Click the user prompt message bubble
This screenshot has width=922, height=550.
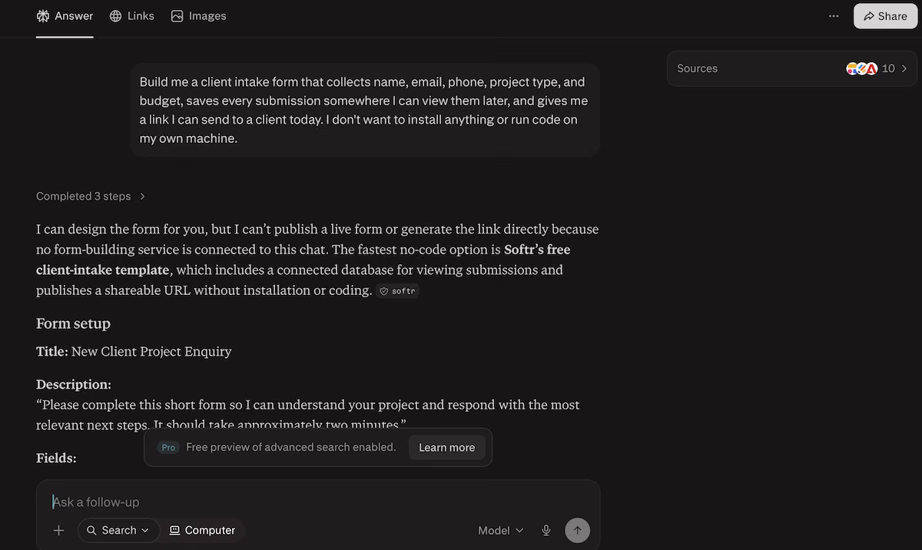coord(365,110)
